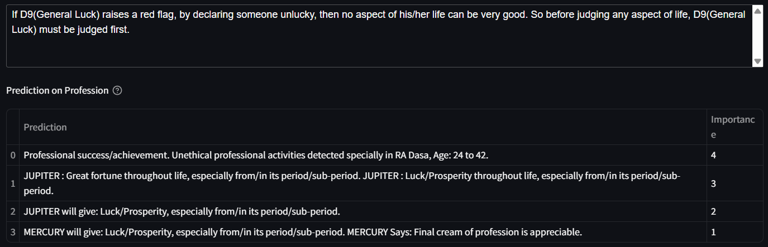
Task: Click the importance value 3 cell
Action: pyautogui.click(x=734, y=183)
